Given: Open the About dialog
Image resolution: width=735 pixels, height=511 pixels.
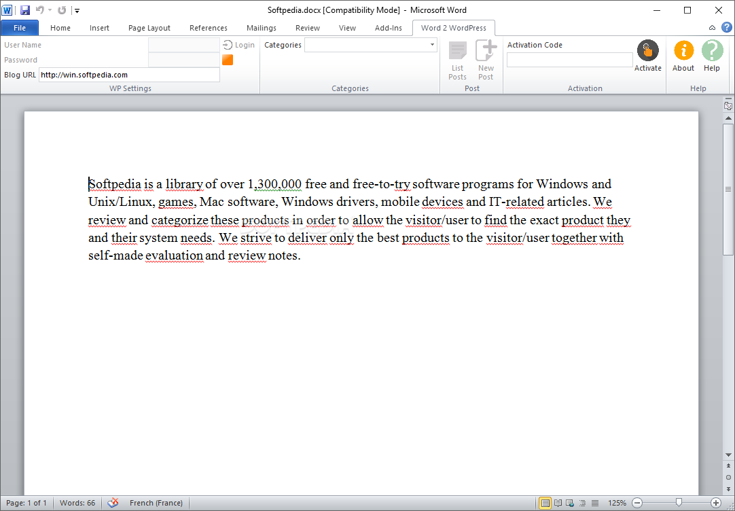Looking at the screenshot, I should pyautogui.click(x=683, y=56).
